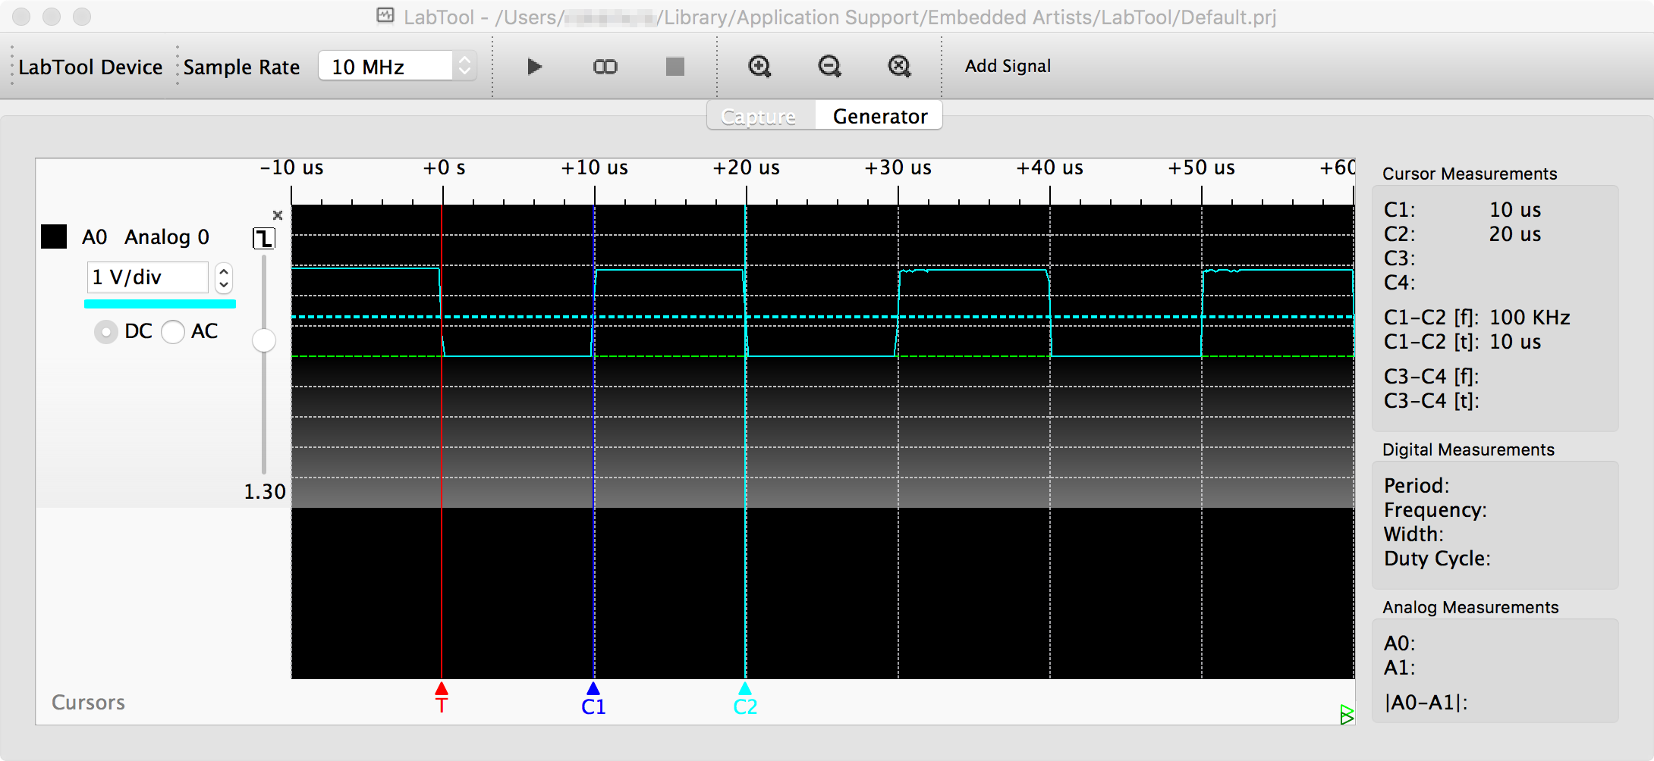Stop the capture using the square icon
This screenshot has width=1654, height=761.
[x=674, y=67]
